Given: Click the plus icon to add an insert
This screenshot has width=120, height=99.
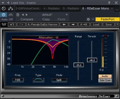Looking at the screenshot, I should point(8,3).
